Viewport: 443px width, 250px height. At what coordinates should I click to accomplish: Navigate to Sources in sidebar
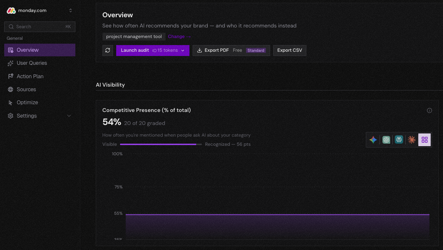[x=26, y=89]
